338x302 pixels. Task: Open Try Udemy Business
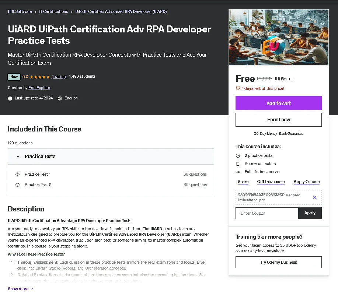coord(279,262)
